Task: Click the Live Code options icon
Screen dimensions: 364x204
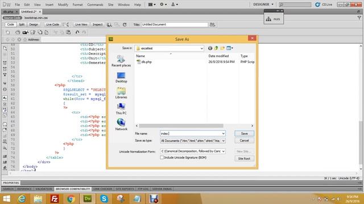Action: 66,24
